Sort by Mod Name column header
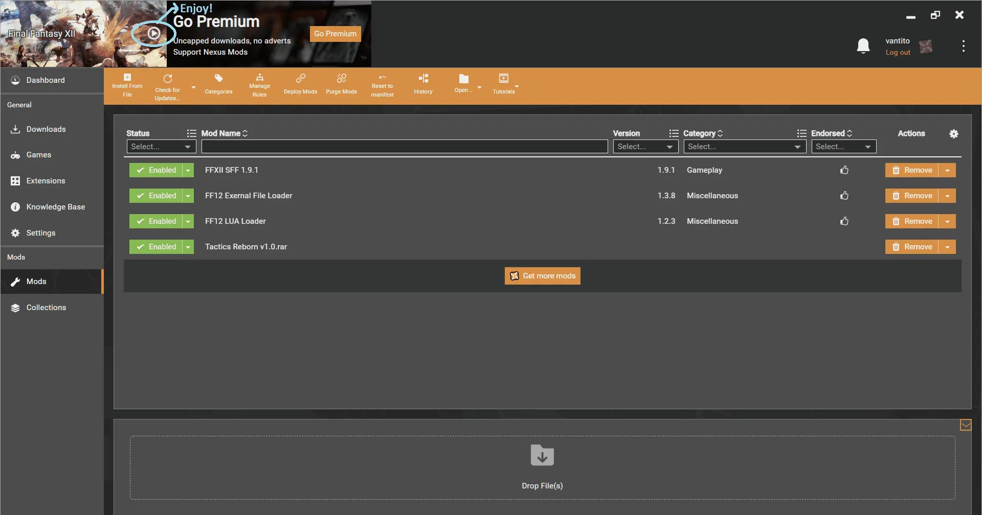Screen dimensions: 982x515 (x=225, y=133)
